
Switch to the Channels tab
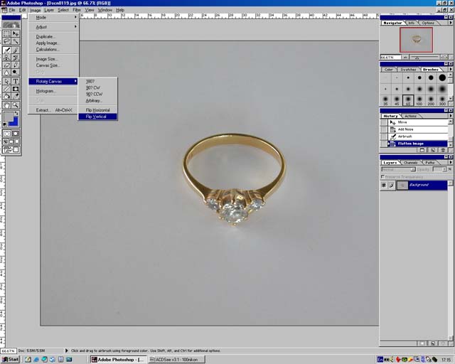pos(411,163)
